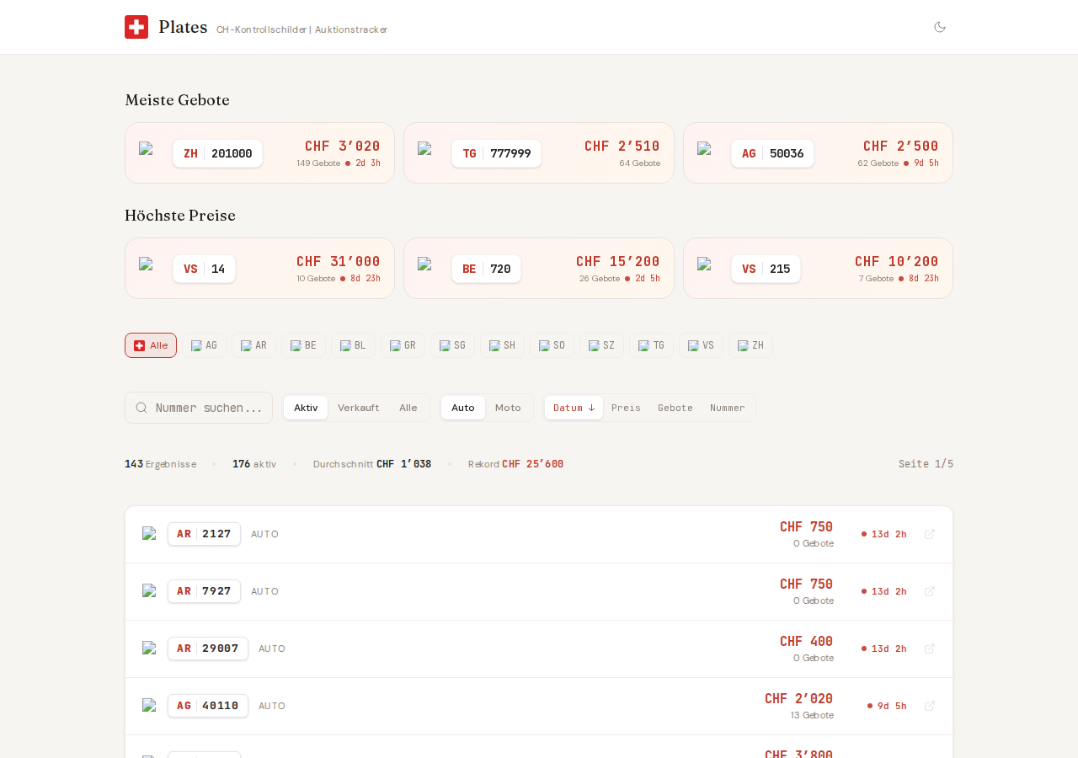Sort the list by Preis
The height and width of the screenshot is (758, 1078).
point(626,408)
